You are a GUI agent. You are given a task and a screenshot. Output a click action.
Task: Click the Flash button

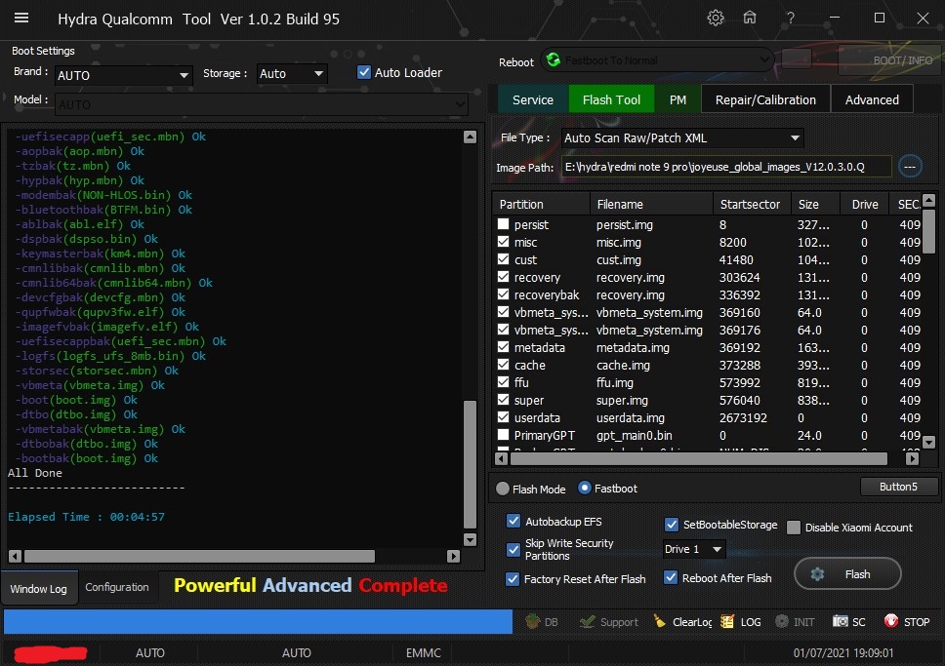click(847, 574)
